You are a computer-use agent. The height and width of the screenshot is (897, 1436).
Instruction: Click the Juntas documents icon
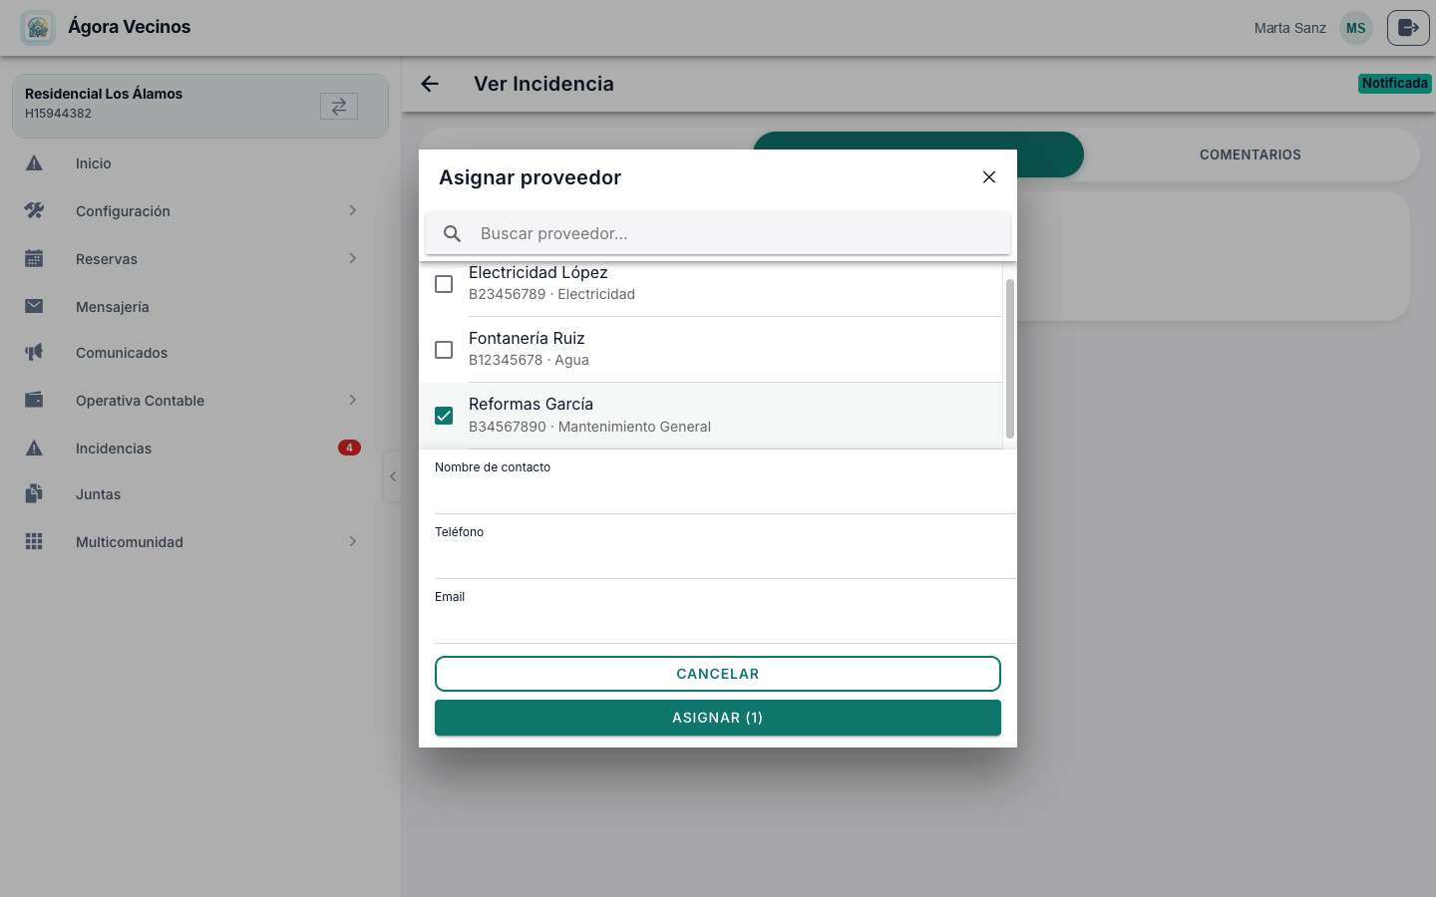coord(34,493)
